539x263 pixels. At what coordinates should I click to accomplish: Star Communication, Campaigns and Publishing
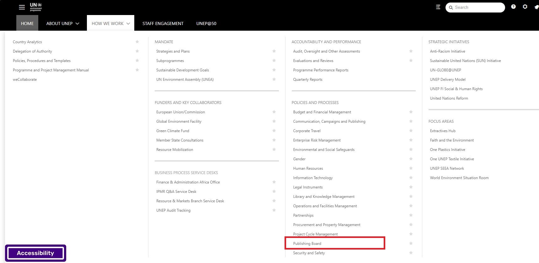[411, 121]
